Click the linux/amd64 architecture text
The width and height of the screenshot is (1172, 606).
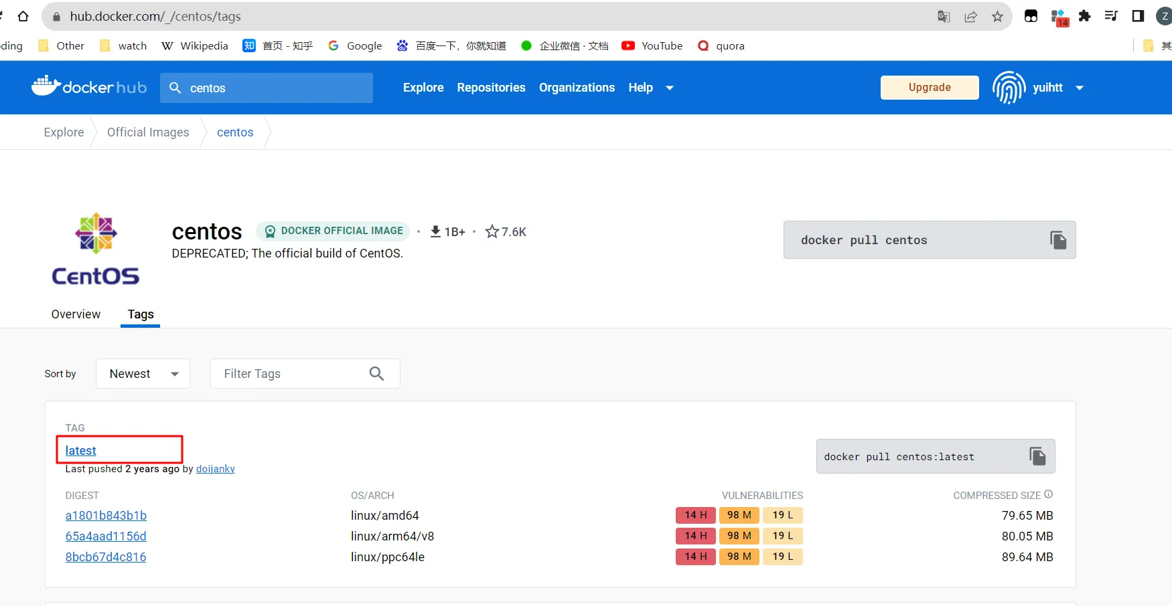[385, 516]
